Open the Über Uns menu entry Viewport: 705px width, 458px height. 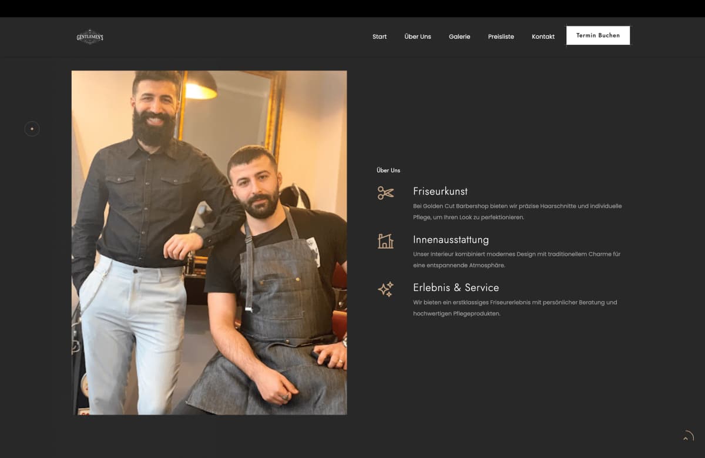(417, 36)
